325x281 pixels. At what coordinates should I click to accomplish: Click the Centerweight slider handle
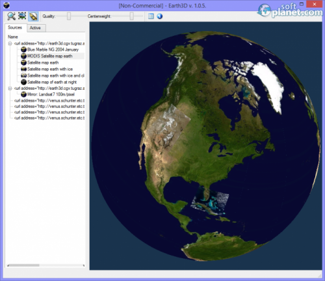point(131,16)
